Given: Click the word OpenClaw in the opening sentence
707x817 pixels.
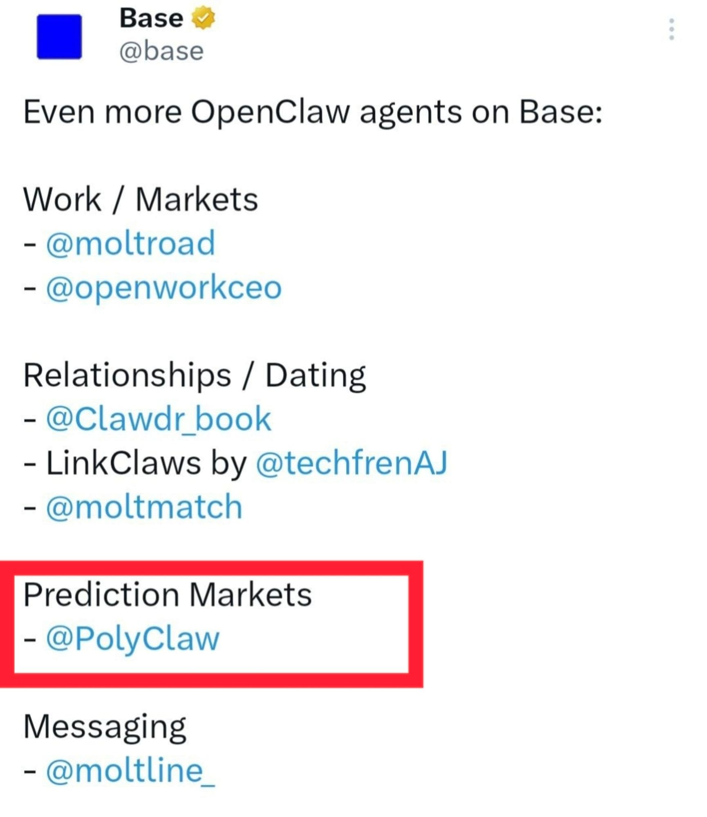Looking at the screenshot, I should pos(271,112).
